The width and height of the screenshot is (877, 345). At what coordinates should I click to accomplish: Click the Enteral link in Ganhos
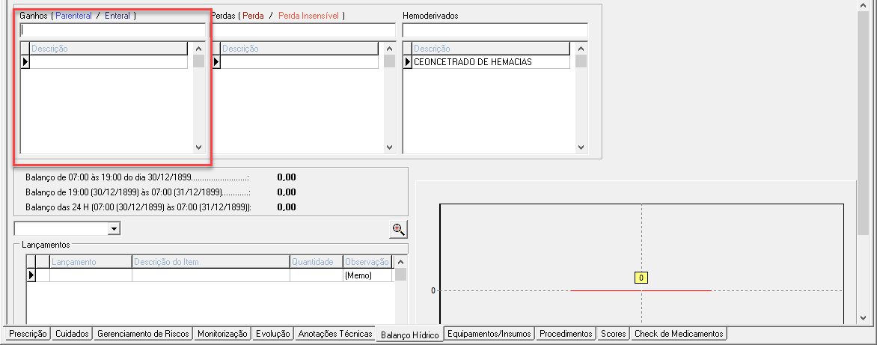[117, 16]
